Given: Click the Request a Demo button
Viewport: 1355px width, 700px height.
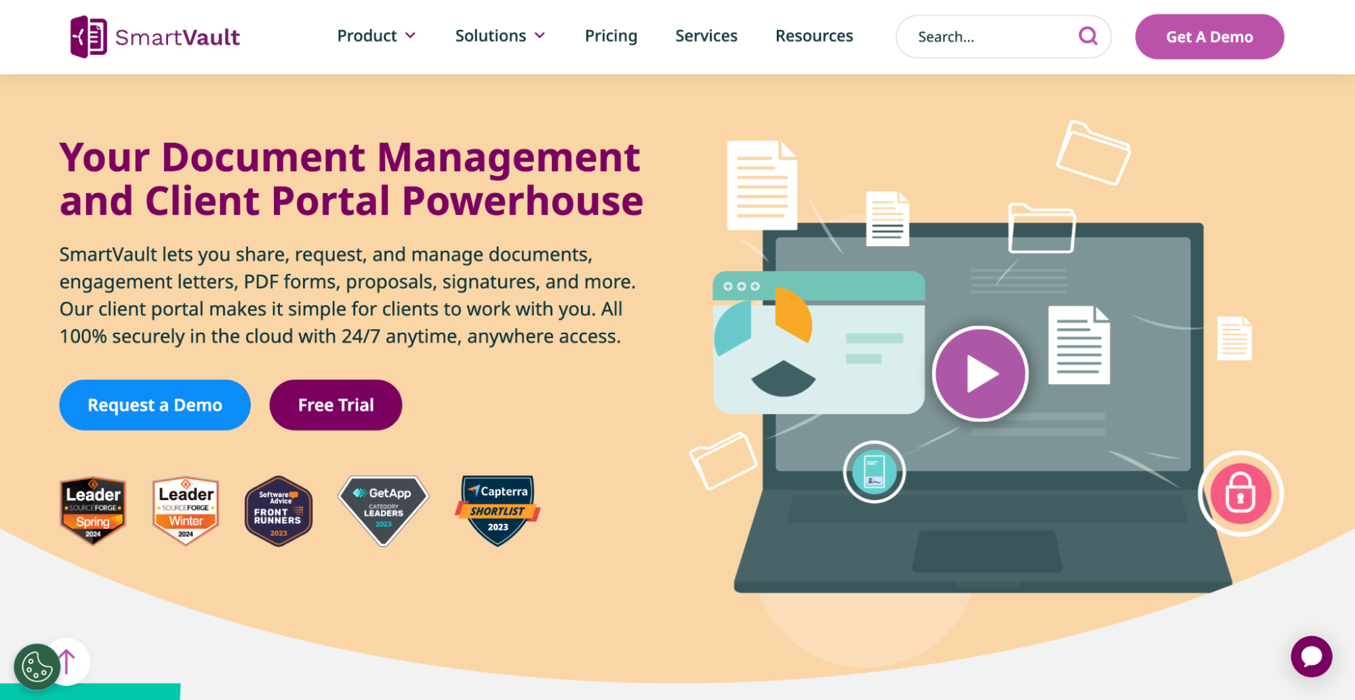Looking at the screenshot, I should (155, 405).
